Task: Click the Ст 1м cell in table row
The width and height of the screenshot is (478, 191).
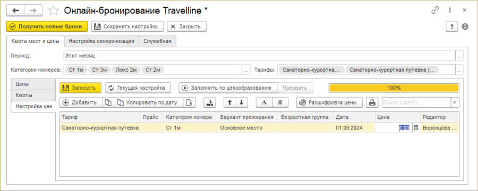Action: 191,128
